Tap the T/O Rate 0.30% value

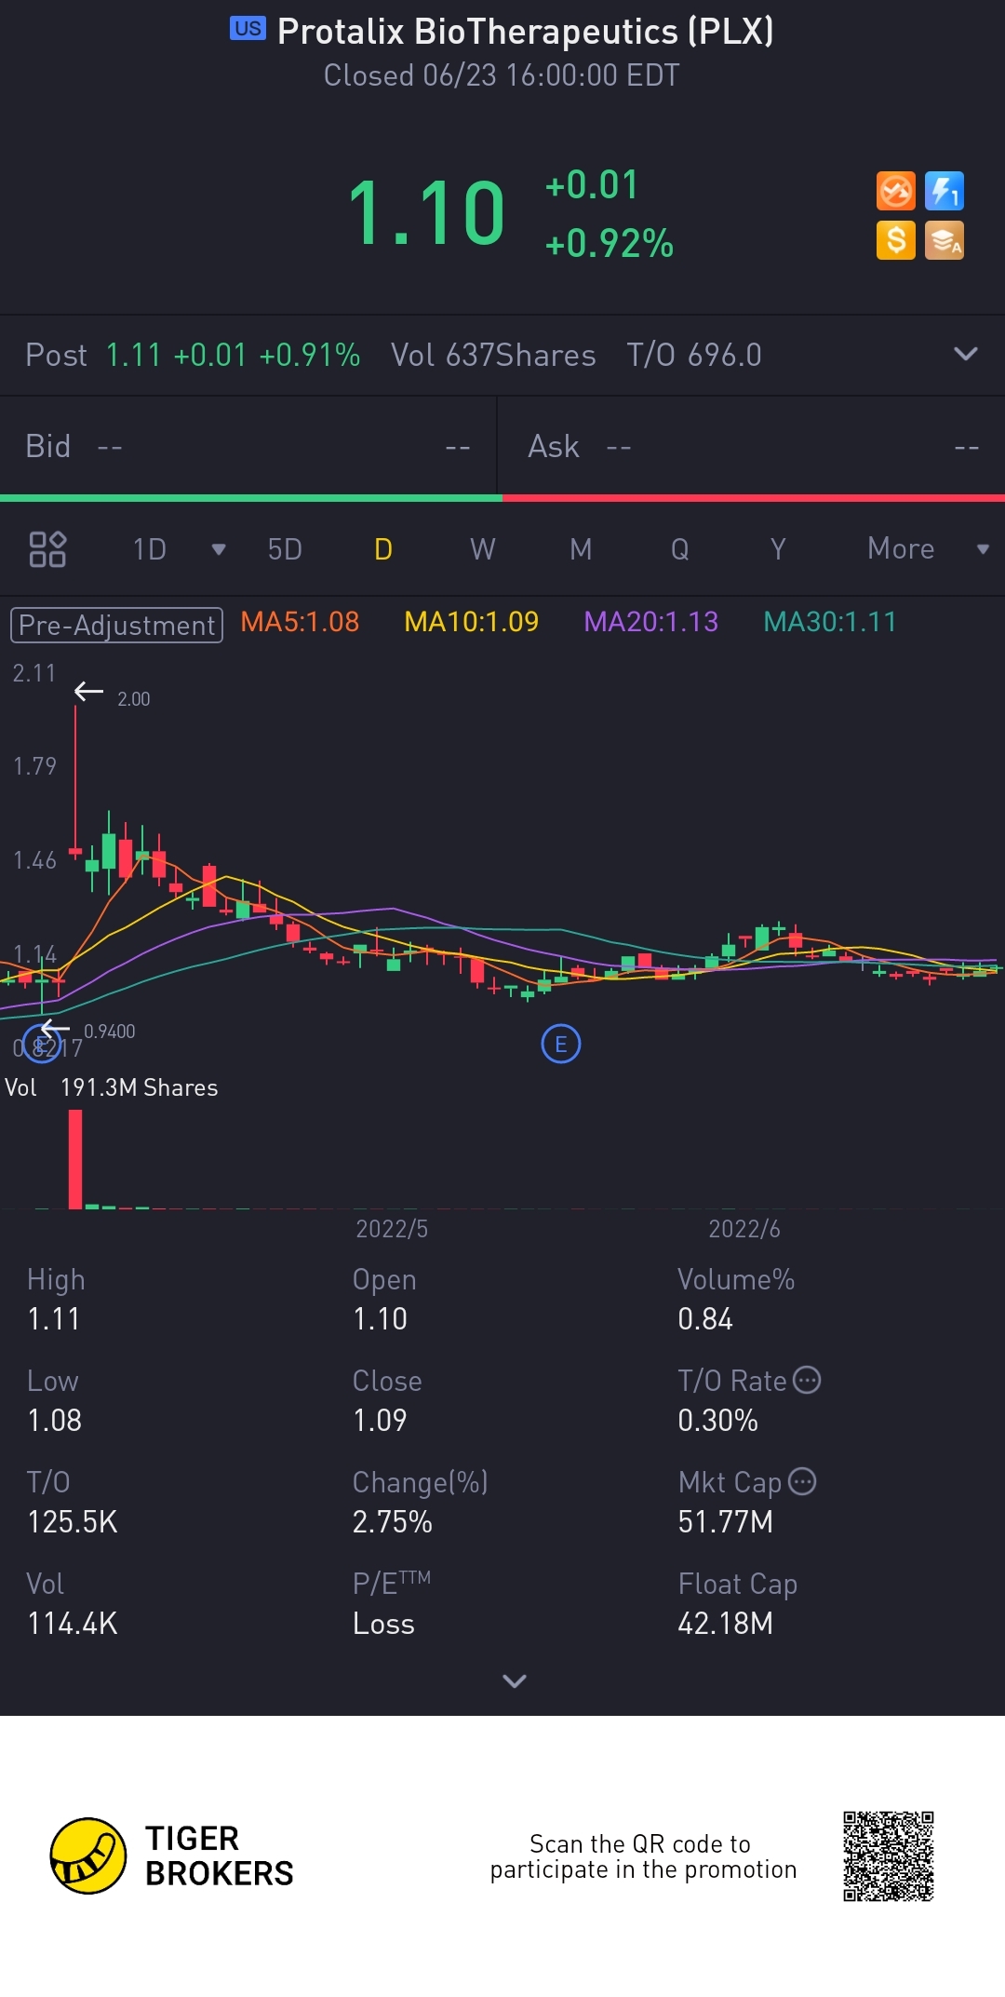pos(718,1421)
